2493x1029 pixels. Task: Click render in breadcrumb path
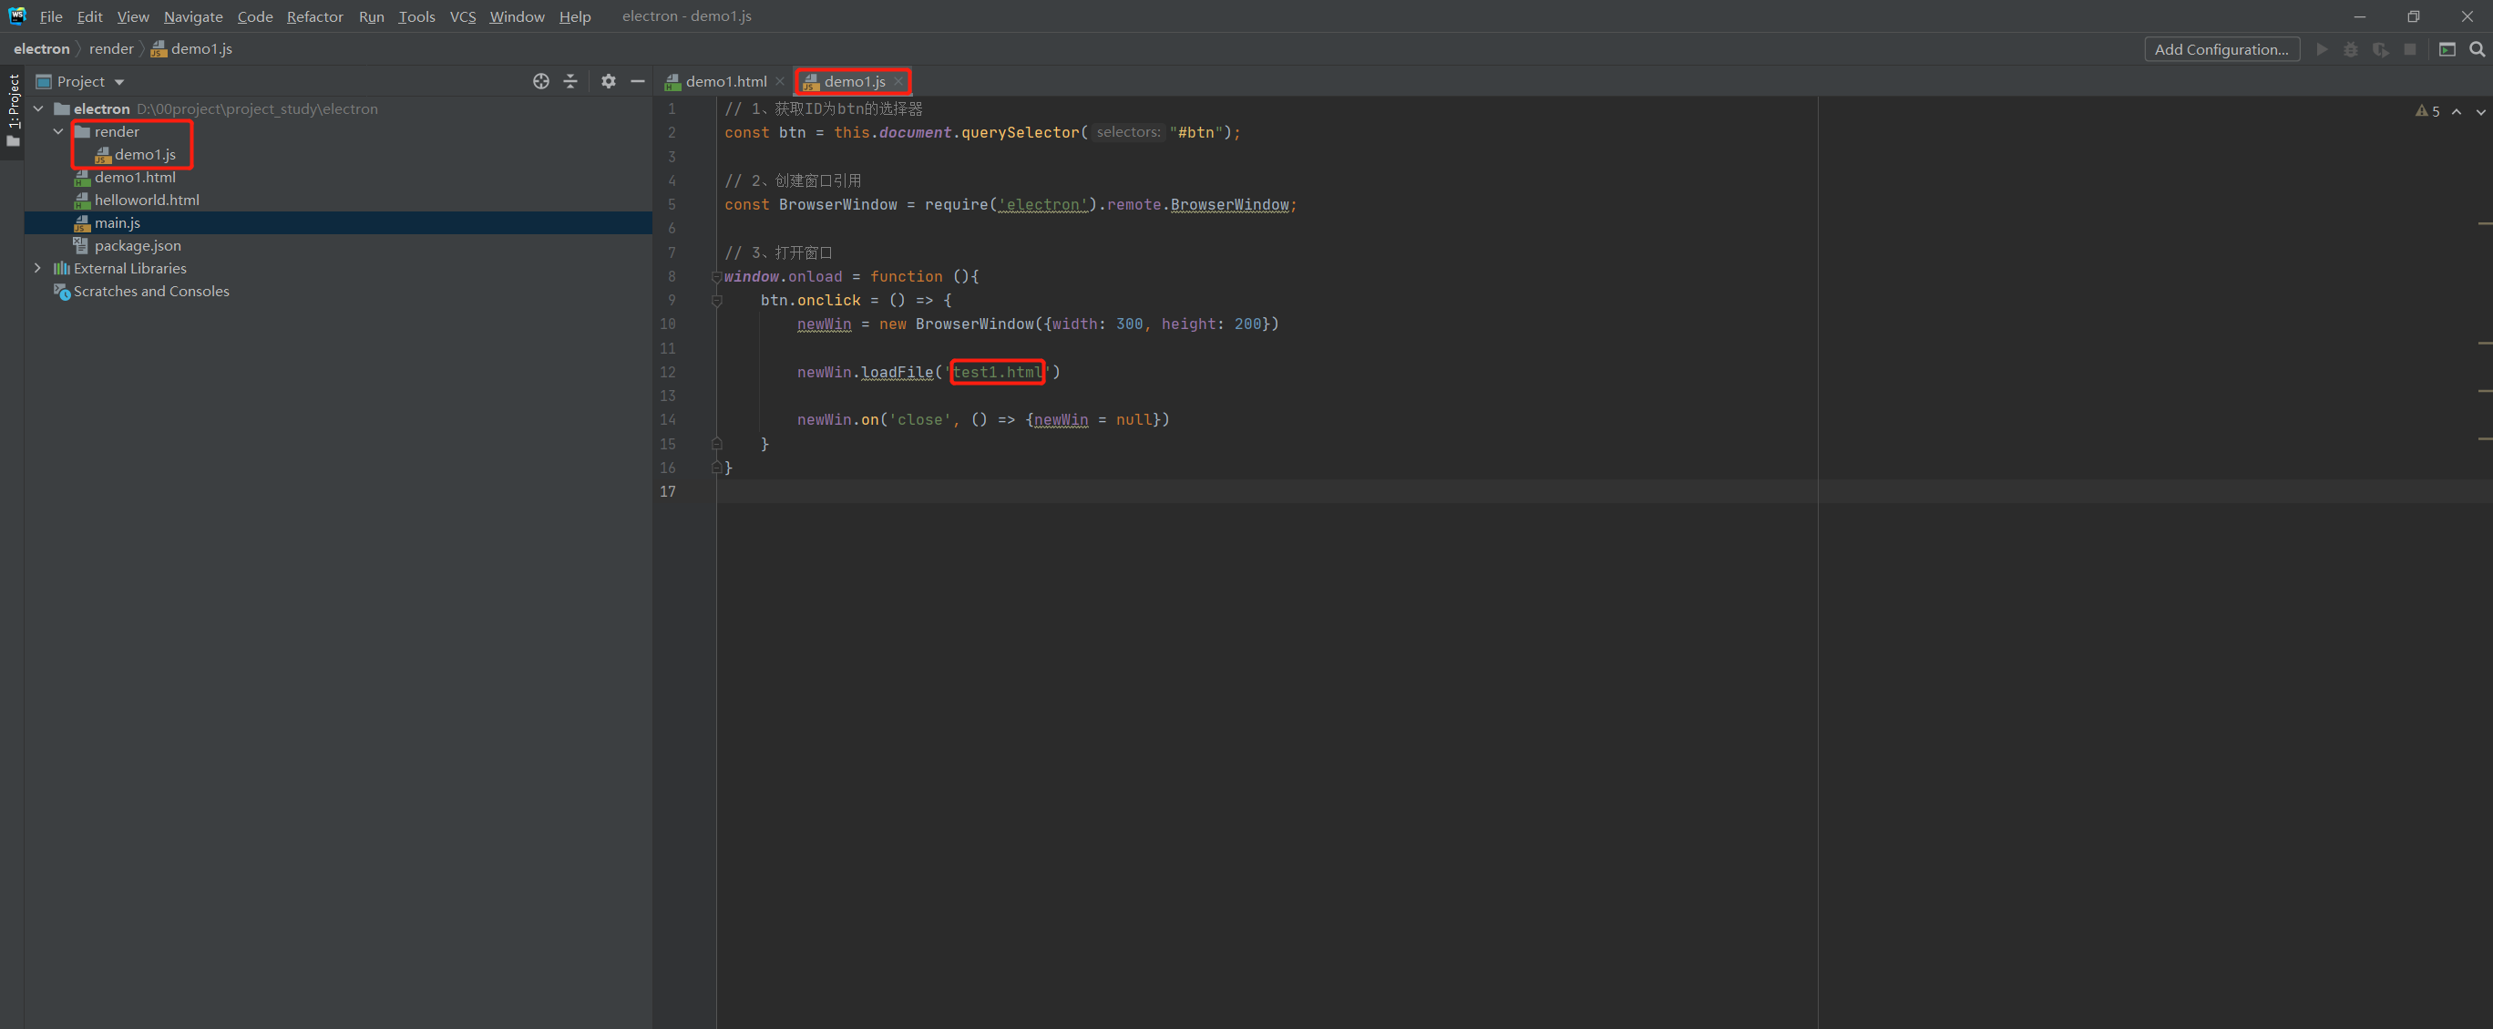pyautogui.click(x=111, y=48)
